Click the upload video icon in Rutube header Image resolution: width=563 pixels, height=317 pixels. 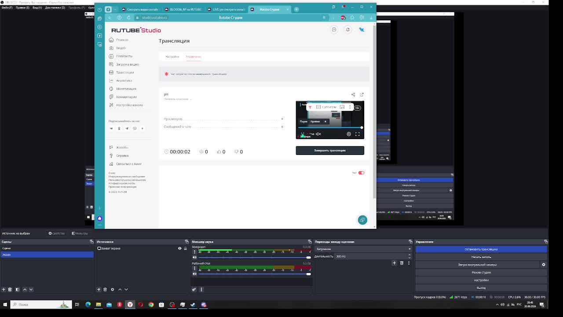[x=334, y=29]
